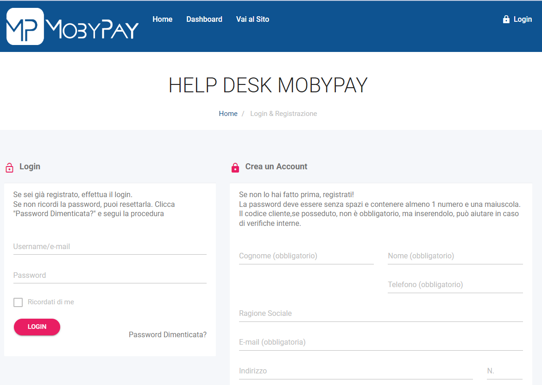This screenshot has width=542, height=385.
Task: Open the Login link in the top right
Action: point(523,19)
